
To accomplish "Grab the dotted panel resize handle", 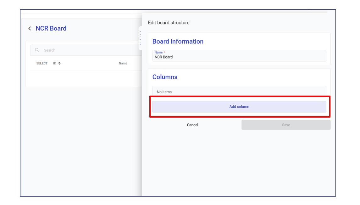I will 140,38.
